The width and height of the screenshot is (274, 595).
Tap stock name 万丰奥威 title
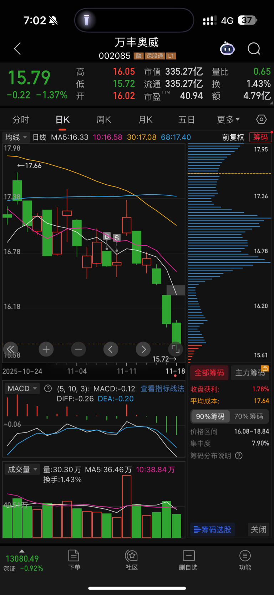coord(137,42)
